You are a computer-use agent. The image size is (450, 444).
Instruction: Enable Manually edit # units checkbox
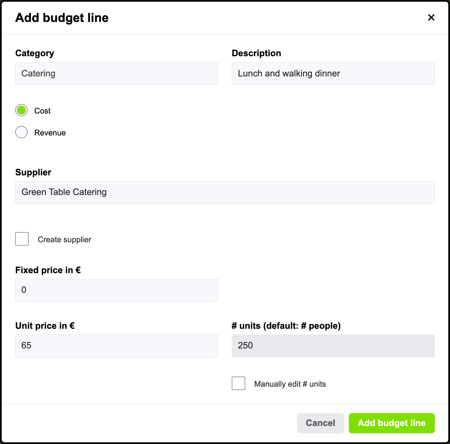click(238, 383)
